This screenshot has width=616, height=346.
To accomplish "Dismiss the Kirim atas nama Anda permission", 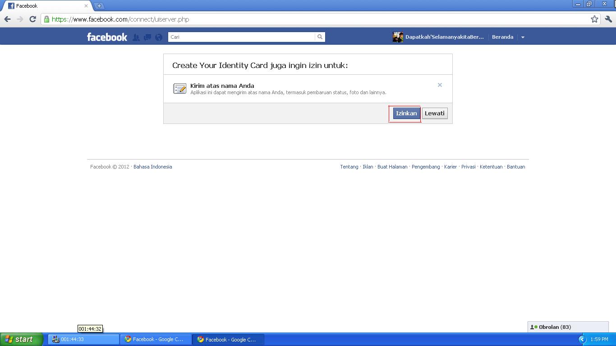I will coord(440,85).
